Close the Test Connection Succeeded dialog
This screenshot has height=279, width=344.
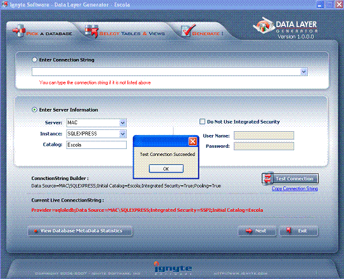pyautogui.click(x=193, y=141)
